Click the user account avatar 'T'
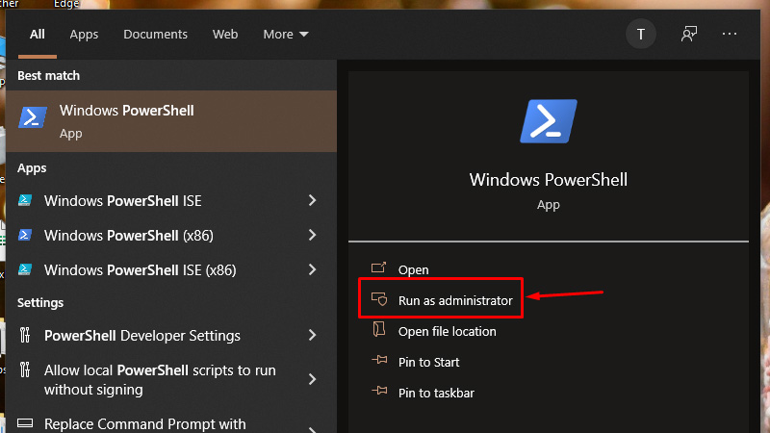The height and width of the screenshot is (433, 770). (641, 34)
